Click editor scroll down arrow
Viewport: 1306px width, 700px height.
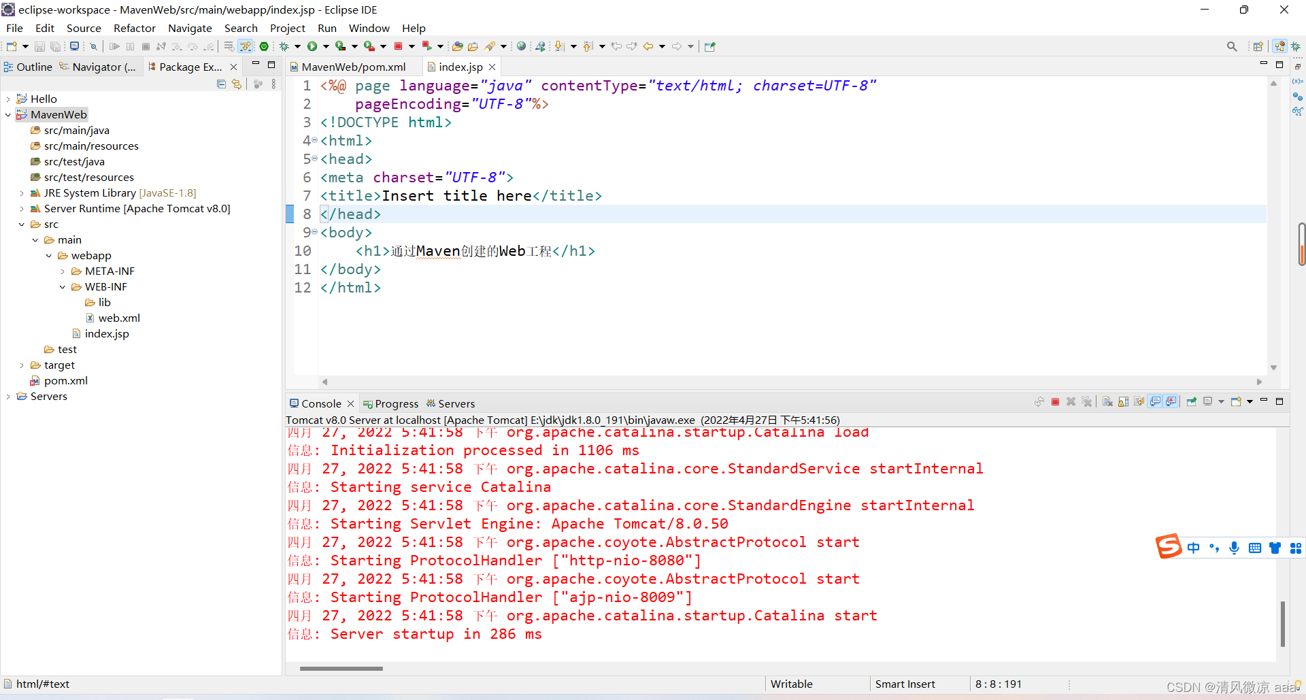point(1273,367)
